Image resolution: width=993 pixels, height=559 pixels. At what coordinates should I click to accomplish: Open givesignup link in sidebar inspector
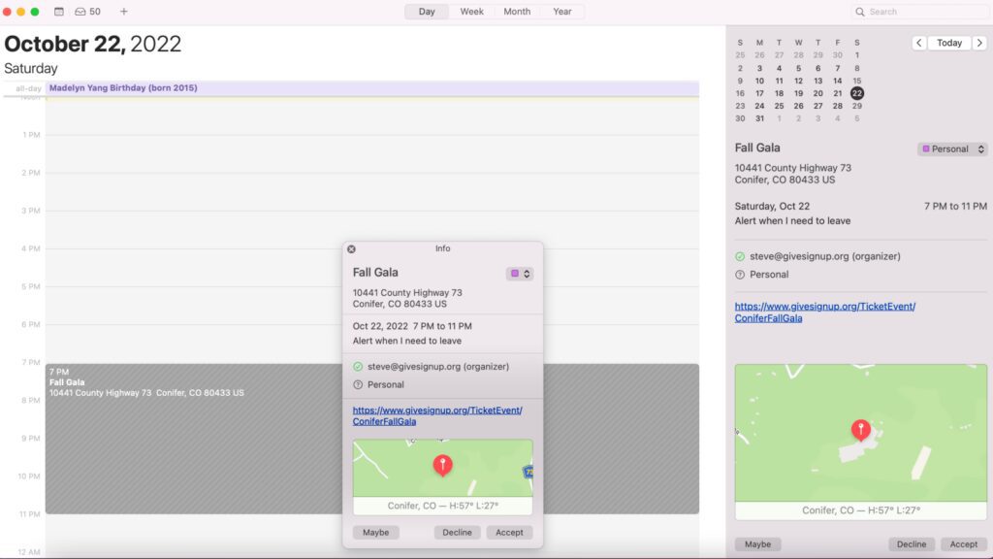pyautogui.click(x=824, y=312)
